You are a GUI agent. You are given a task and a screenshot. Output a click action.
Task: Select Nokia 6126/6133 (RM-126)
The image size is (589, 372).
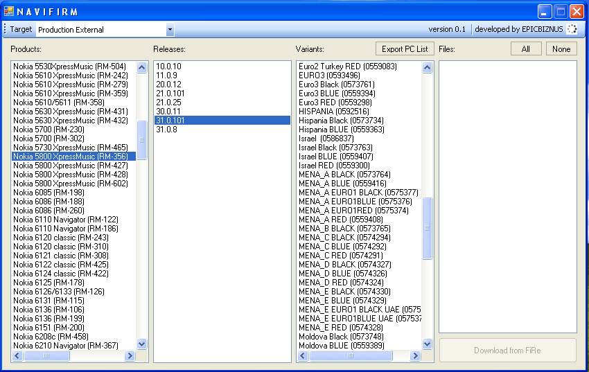[74, 292]
